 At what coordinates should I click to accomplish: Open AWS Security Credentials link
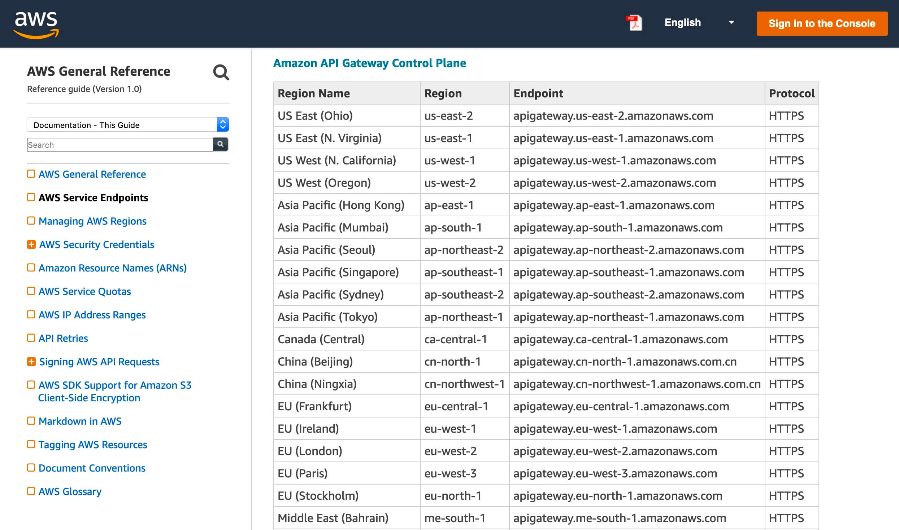click(x=96, y=244)
